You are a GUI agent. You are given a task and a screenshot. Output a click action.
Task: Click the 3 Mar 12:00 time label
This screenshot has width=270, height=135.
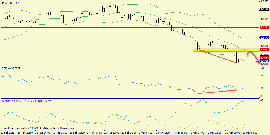(163, 133)
